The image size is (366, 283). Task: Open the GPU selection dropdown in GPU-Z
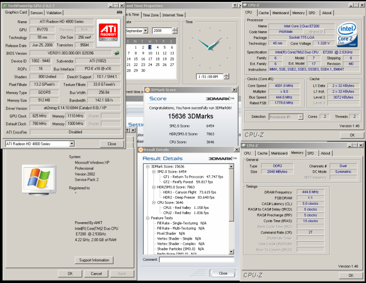(x=72, y=144)
